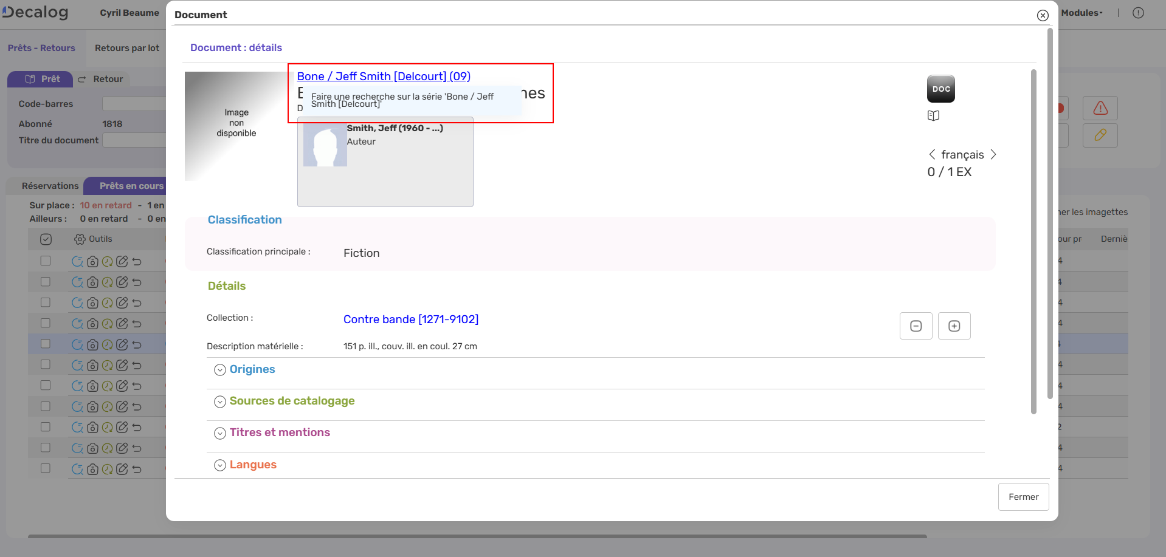Switch to the Retours par lot tab
The height and width of the screenshot is (557, 1166).
(126, 48)
